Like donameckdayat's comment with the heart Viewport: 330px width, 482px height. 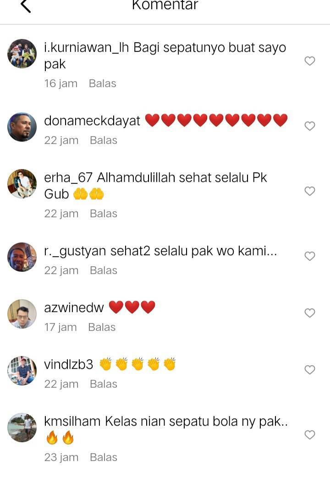[x=310, y=126]
